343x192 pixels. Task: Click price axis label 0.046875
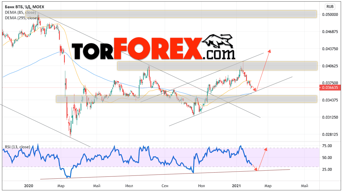coord(330,32)
